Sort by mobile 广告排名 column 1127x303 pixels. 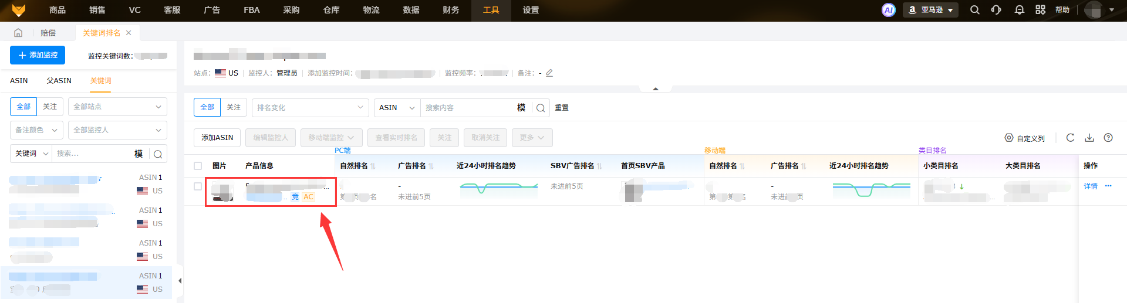804,166
